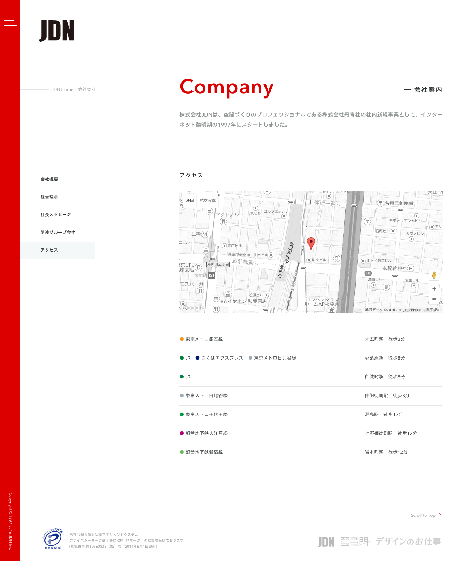The height and width of the screenshot is (561, 463).
Task: Click 利用規約 link on the map
Action: (x=433, y=310)
